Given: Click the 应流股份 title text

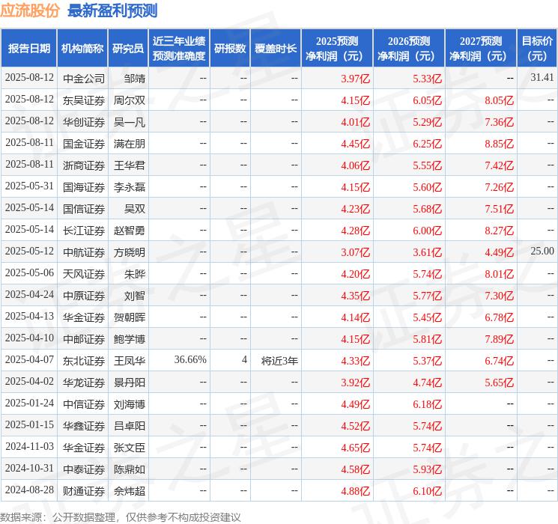Looking at the screenshot, I should [x=29, y=11].
